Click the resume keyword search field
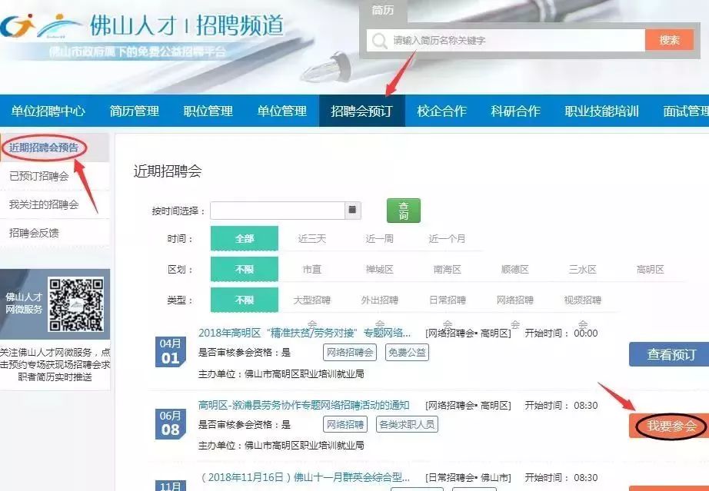The image size is (709, 491). coord(505,41)
